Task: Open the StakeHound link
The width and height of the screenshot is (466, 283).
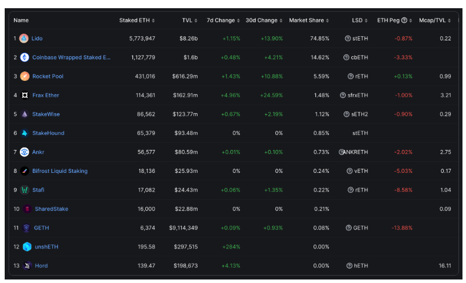Action: 48,133
